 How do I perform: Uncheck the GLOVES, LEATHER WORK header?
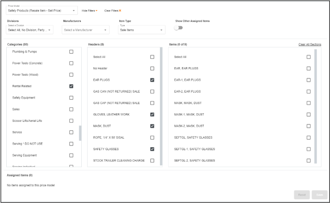click(x=152, y=115)
